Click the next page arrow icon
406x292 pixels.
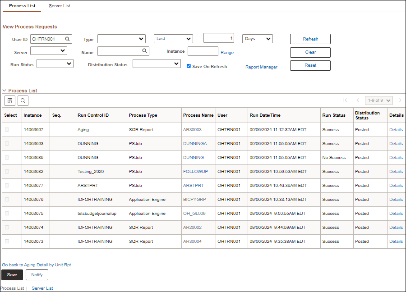pos(400,100)
